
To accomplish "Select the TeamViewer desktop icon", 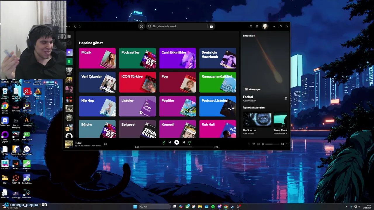I will (27, 151).
